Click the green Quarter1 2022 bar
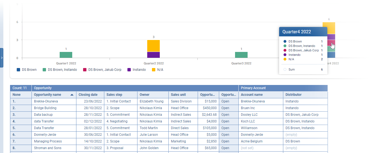 [x=66, y=55]
